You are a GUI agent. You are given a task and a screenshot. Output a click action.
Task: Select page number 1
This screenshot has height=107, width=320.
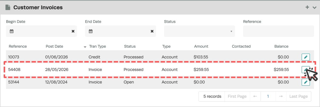tap(268, 96)
